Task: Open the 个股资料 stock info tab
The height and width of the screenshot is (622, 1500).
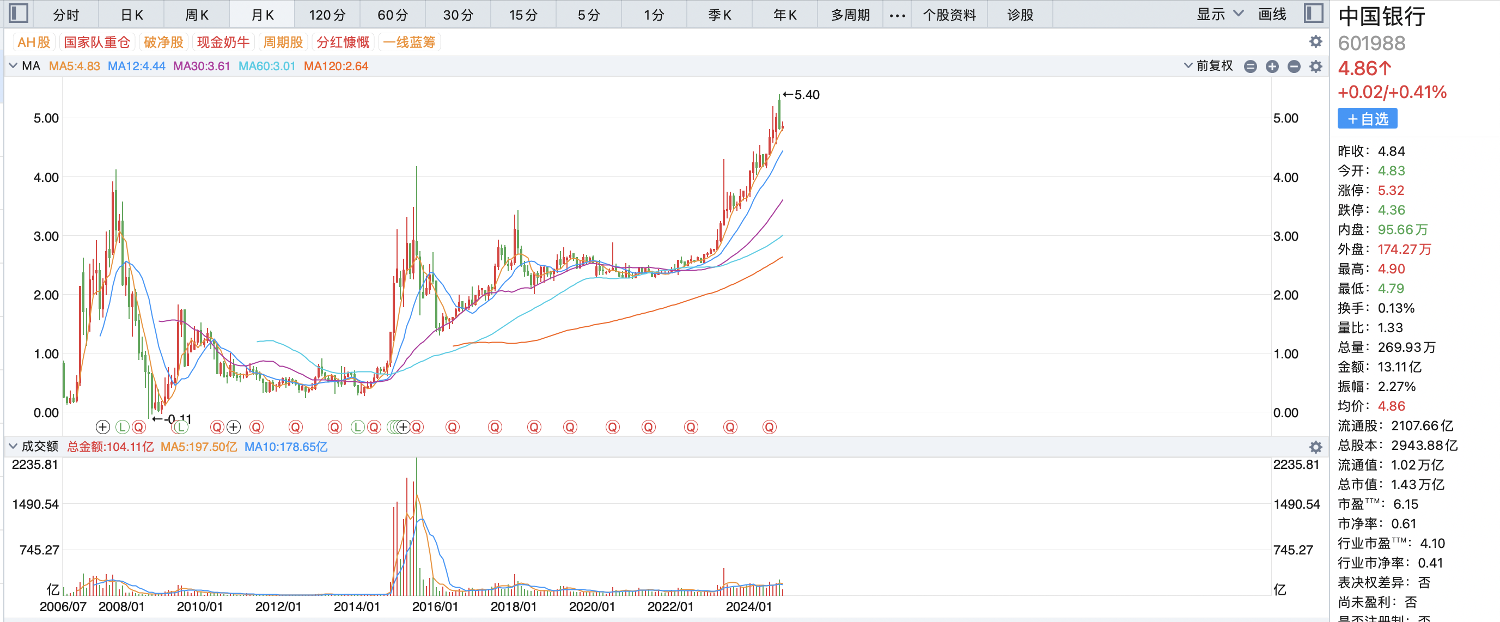Action: (949, 15)
